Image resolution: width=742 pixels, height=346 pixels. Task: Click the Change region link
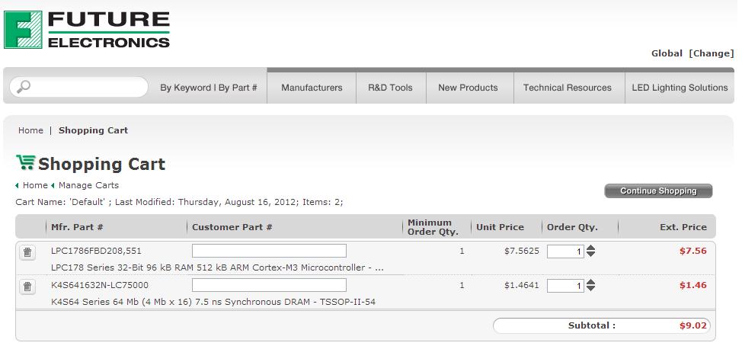[712, 53]
